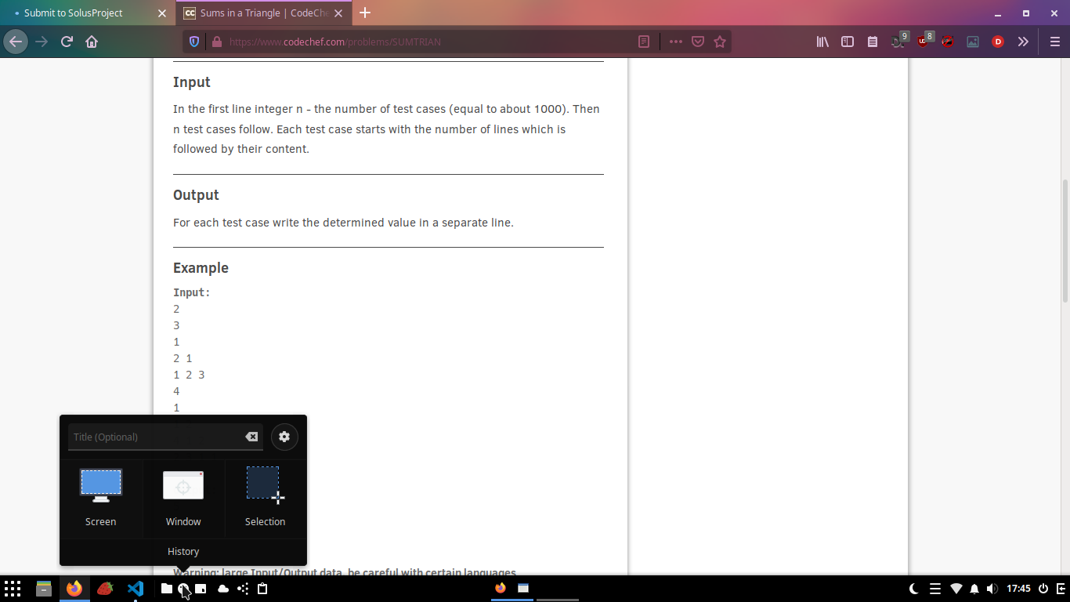1070x602 pixels.
Task: Open the wallet-like panel applet icon
Action: coord(201,589)
